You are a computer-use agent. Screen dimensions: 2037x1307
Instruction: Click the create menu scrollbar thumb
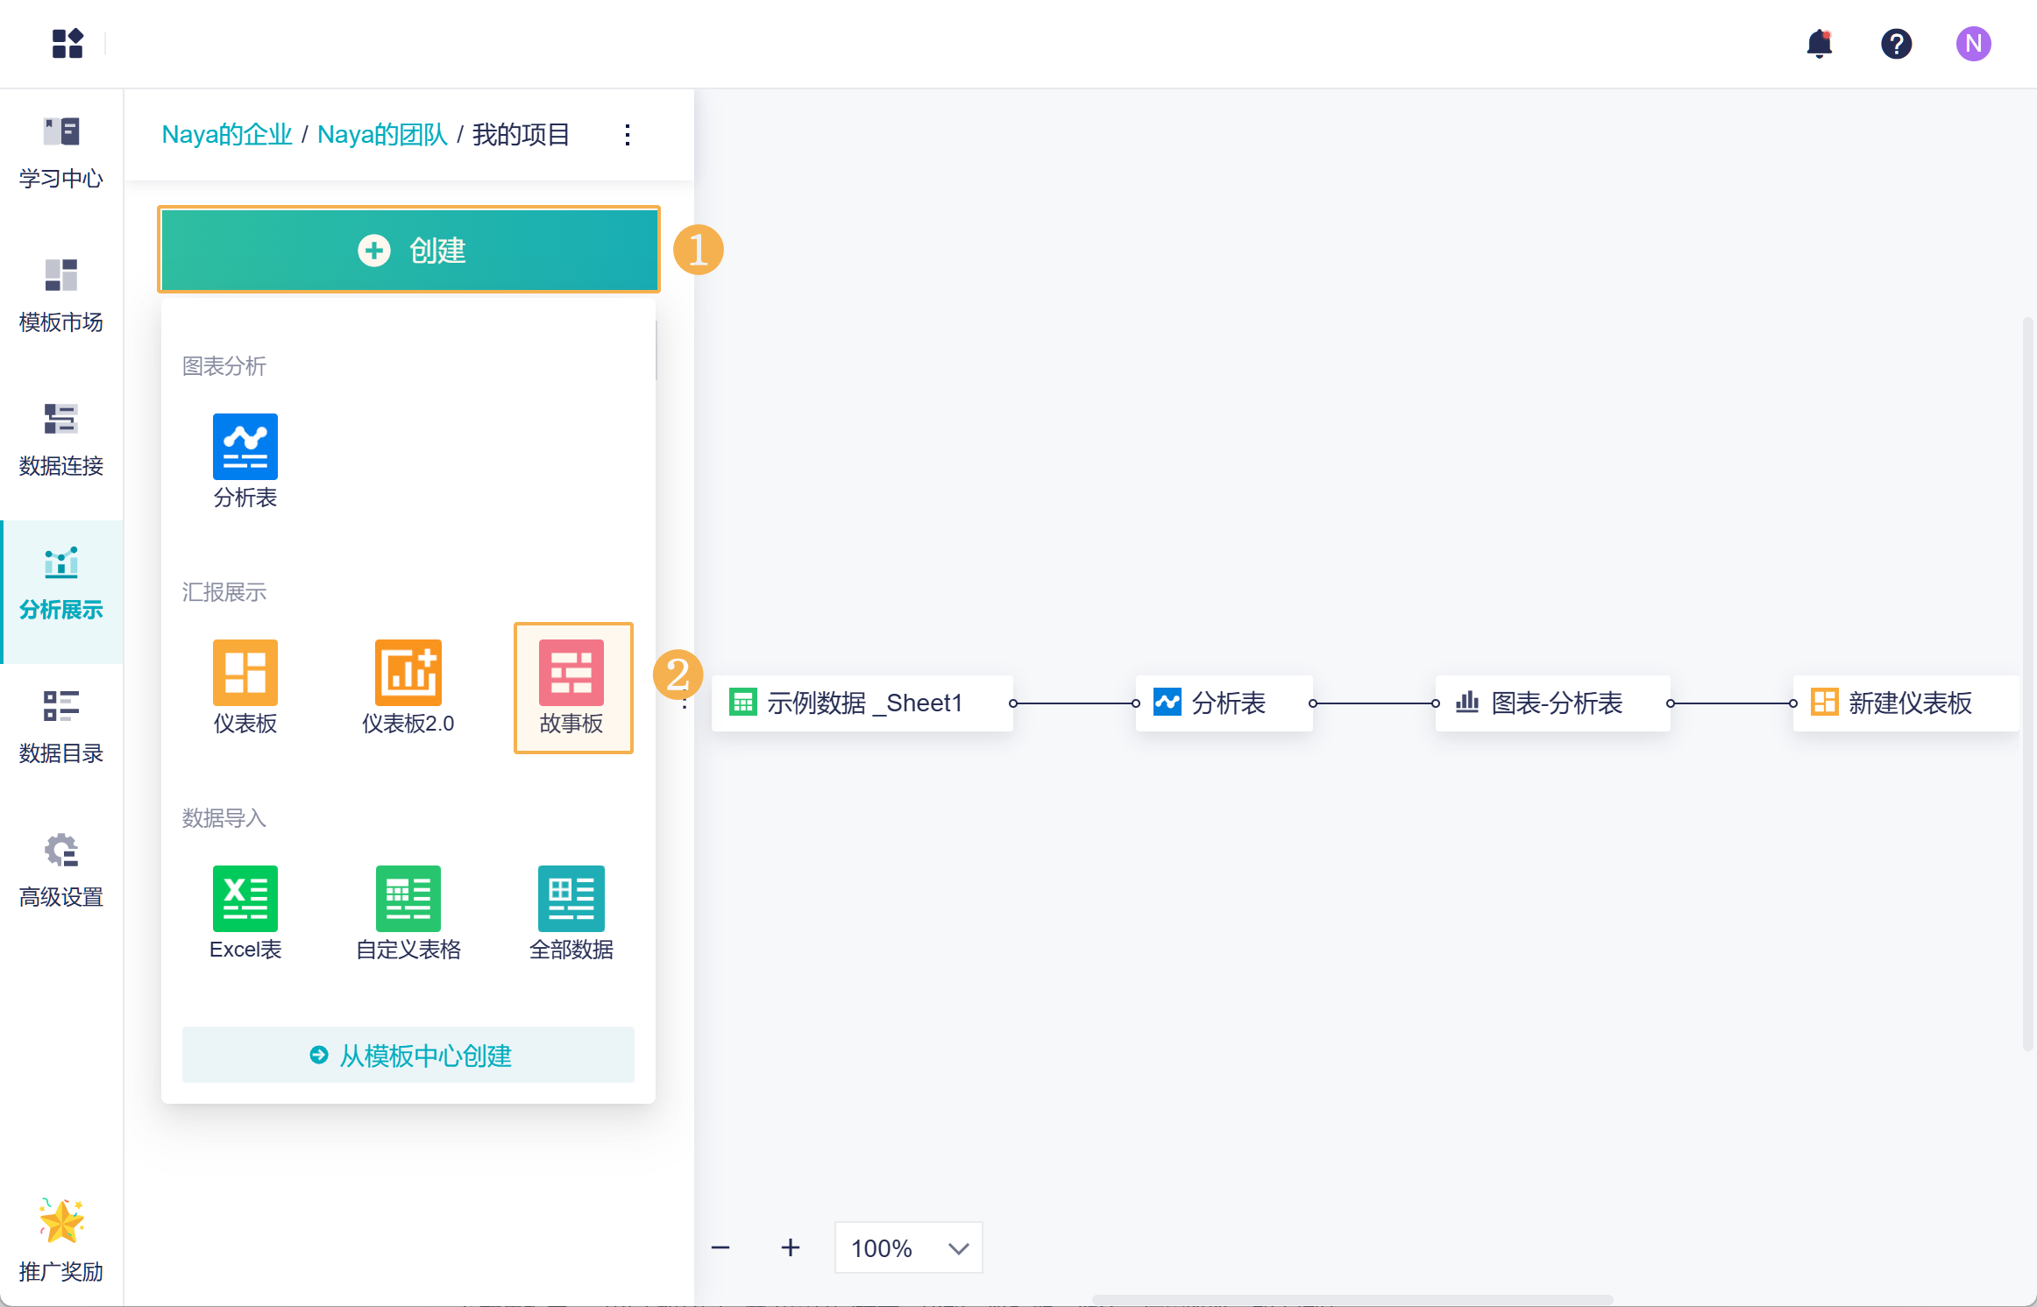(x=656, y=350)
